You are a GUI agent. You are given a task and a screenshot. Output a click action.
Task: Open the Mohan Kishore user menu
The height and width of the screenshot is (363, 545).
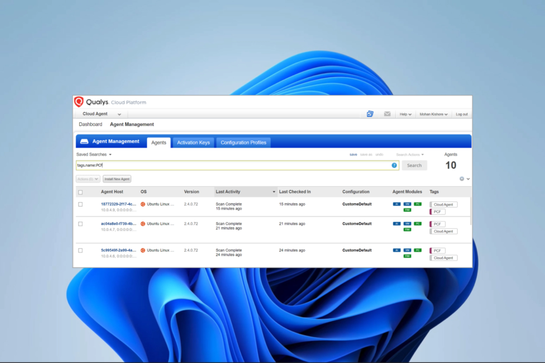coord(434,114)
